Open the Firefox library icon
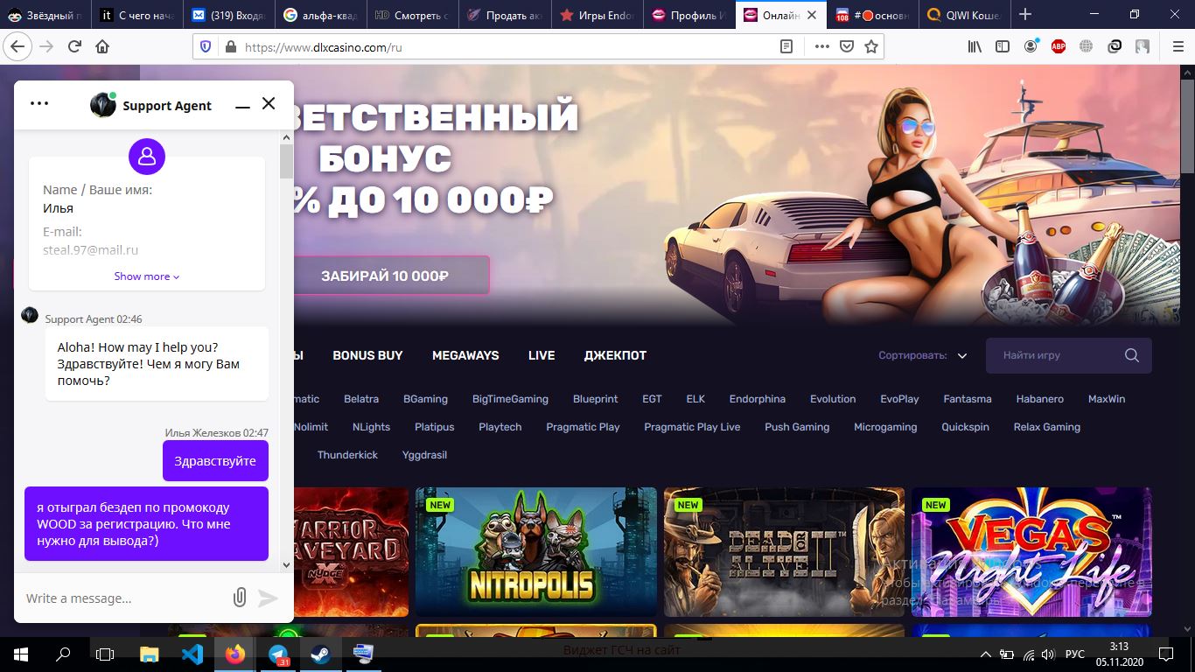Screen dimensions: 1195x672 [x=975, y=46]
